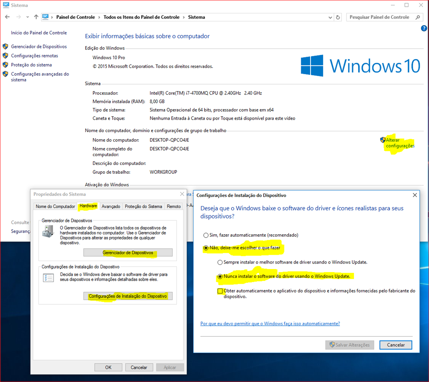Select Nunca instalar o software radio
This screenshot has width=429, height=382.
tap(220, 276)
